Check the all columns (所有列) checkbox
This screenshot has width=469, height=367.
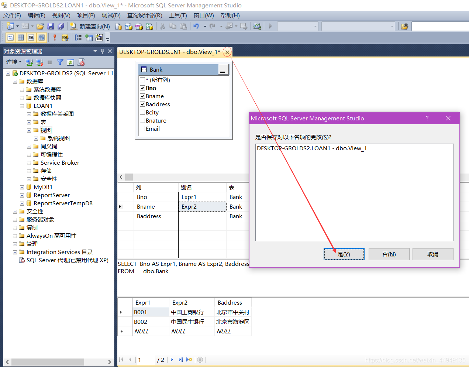(x=142, y=80)
